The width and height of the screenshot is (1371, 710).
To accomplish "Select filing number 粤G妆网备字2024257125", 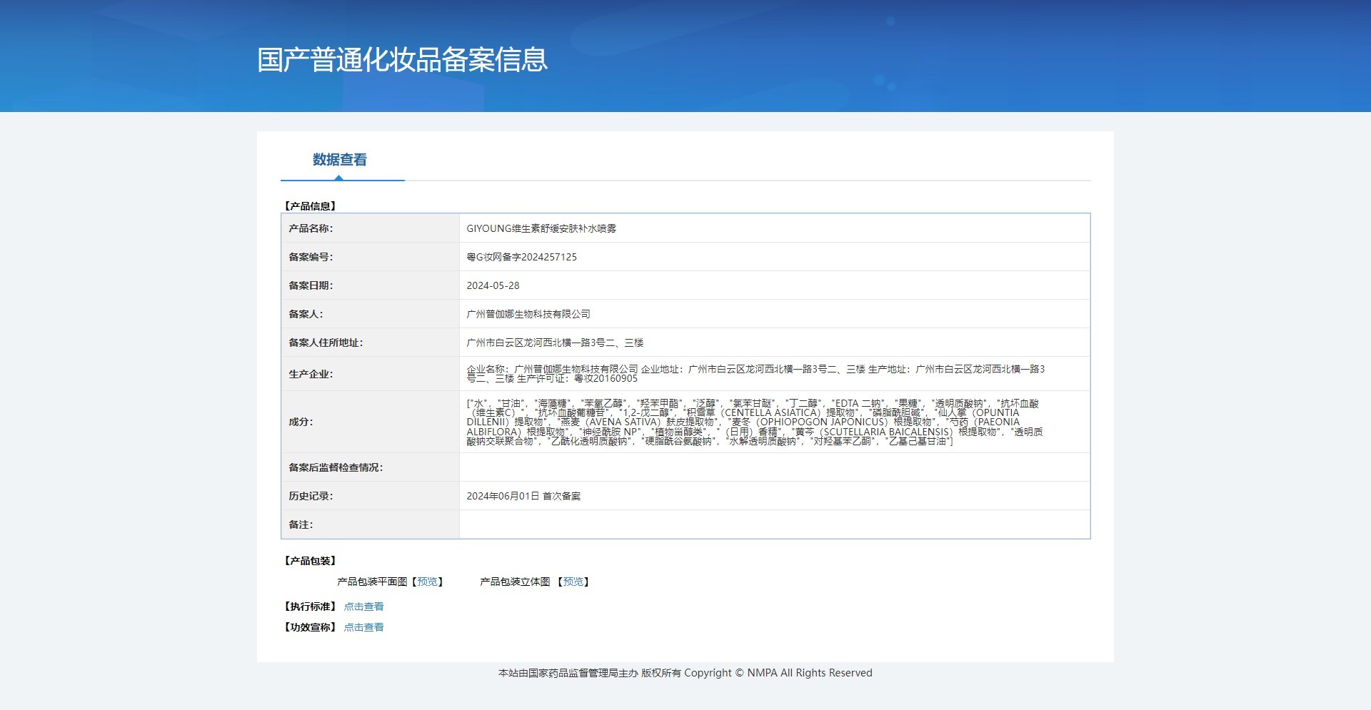I will (522, 257).
